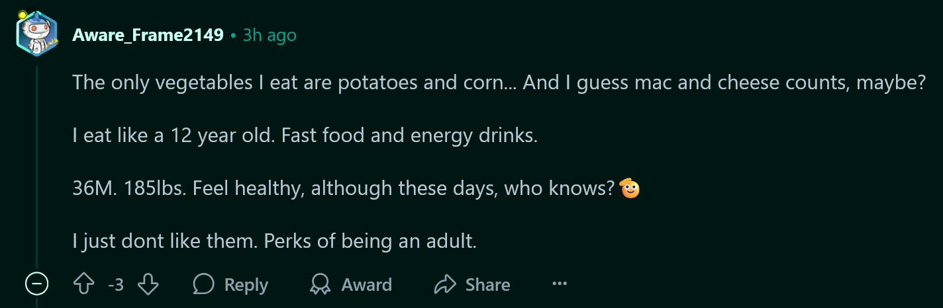Click the -3 vote score
Viewport: 943px width, 308px height.
(116, 285)
